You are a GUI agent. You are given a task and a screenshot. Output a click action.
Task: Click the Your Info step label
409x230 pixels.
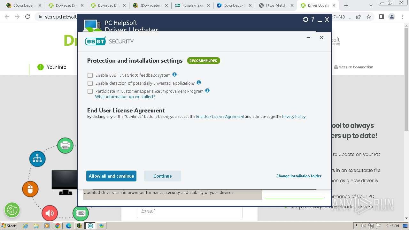pyautogui.click(x=57, y=67)
